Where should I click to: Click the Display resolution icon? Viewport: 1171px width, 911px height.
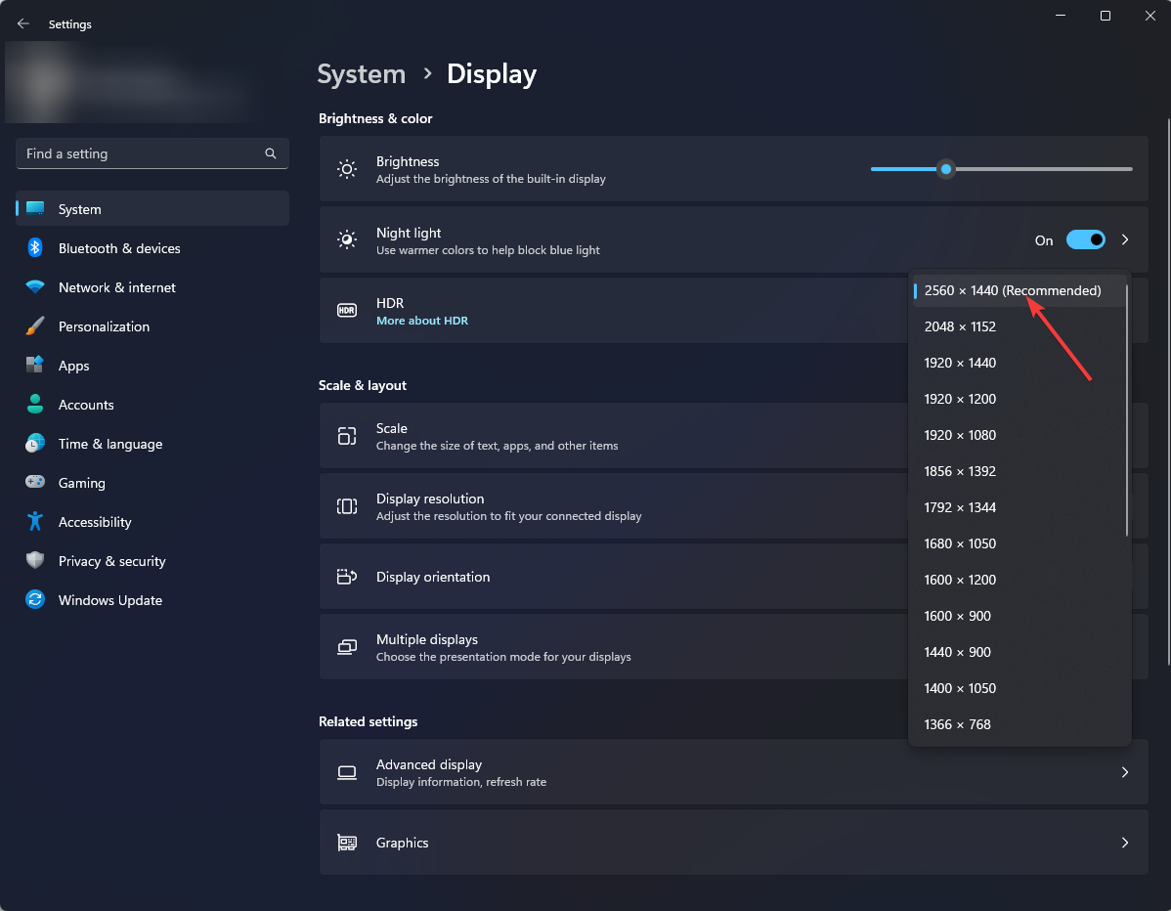click(x=347, y=506)
